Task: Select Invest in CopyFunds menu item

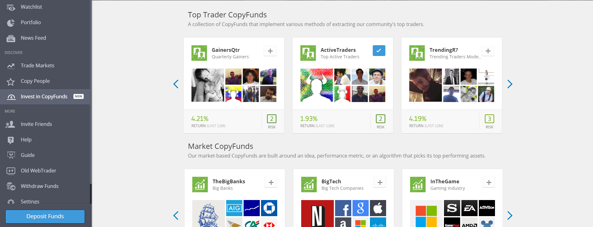Action: pos(45,96)
